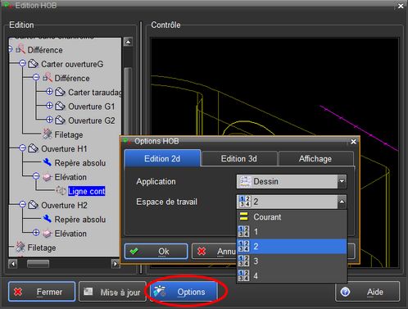Open the Affichage tab
The width and height of the screenshot is (408, 309).
[315, 159]
